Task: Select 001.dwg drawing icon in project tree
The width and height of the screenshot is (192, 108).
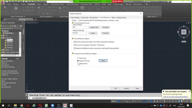Action: (x=6, y=40)
